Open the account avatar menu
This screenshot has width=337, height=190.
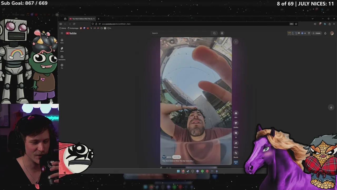point(332,33)
